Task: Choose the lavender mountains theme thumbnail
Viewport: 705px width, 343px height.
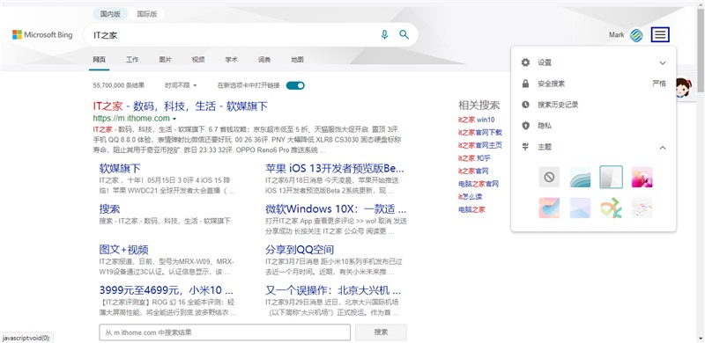Action: pos(580,208)
